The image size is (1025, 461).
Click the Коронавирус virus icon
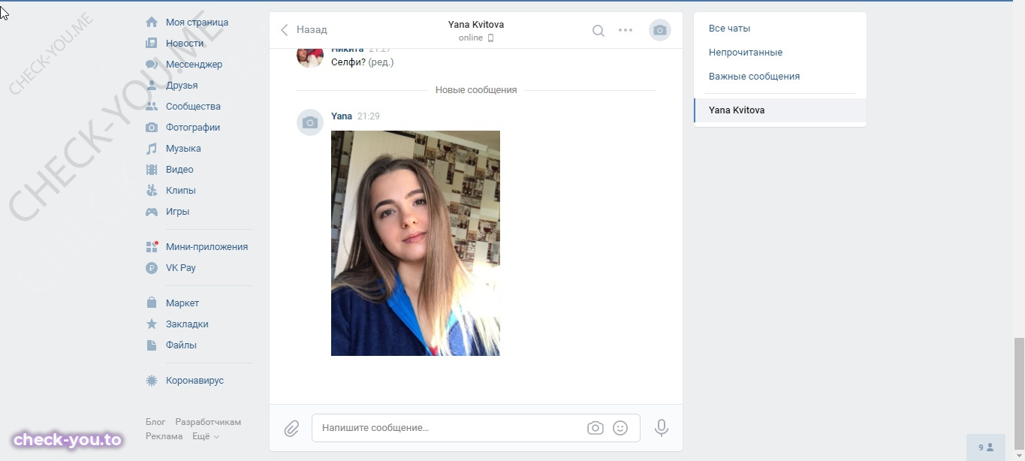152,381
